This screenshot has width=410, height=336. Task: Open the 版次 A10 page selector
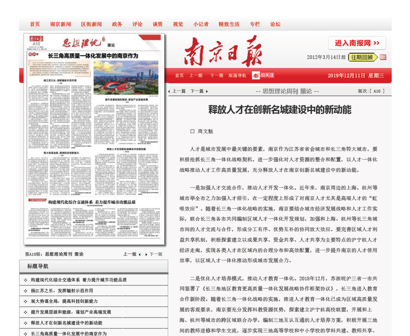point(369,91)
